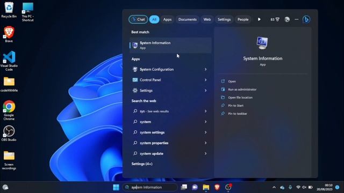Image resolution: width=344 pixels, height=193 pixels.
Task: Open the Chat app in taskbar
Action: 195,187
